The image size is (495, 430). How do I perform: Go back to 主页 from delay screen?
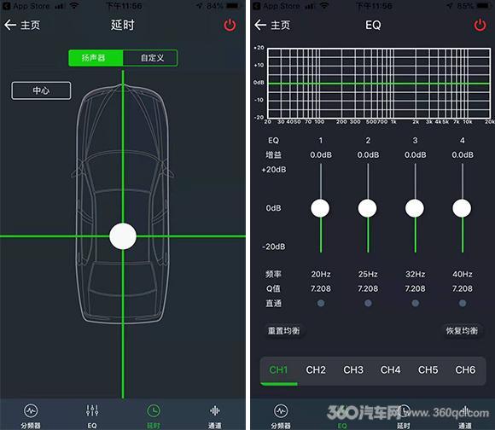(x=22, y=25)
